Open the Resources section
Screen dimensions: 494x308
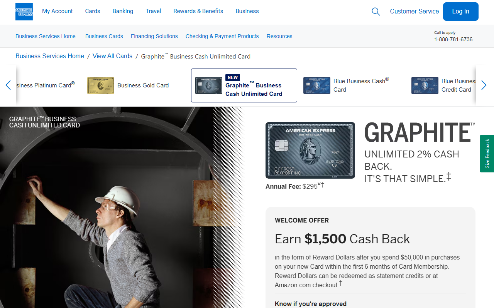click(x=279, y=36)
